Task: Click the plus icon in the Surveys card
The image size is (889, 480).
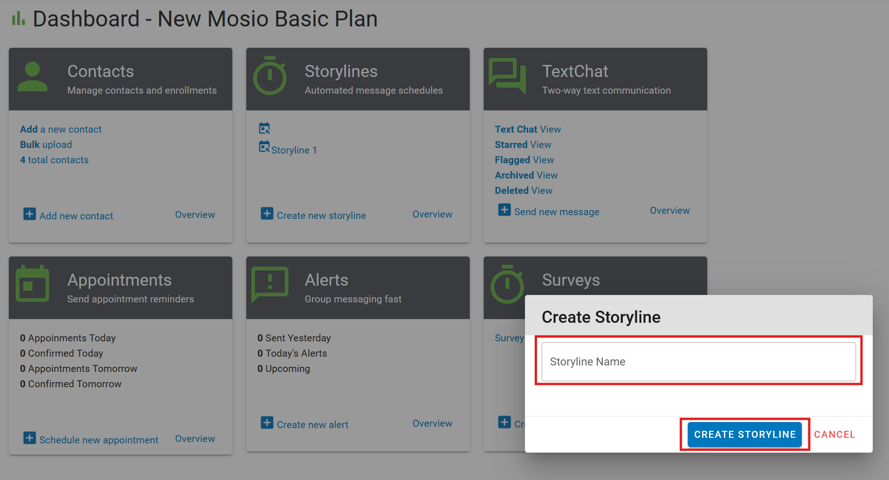Action: (x=505, y=422)
